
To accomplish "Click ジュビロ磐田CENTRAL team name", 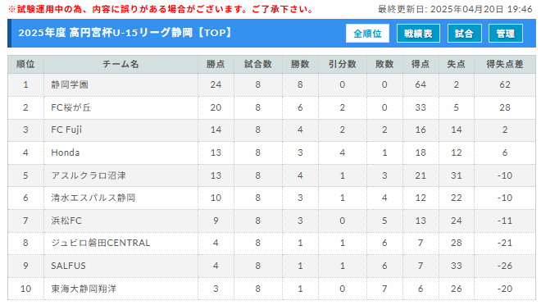I will [101, 243].
